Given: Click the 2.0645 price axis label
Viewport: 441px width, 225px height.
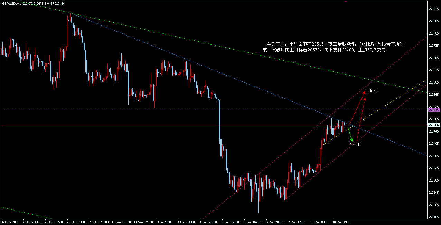Looking at the screenshot, I should [x=434, y=70].
